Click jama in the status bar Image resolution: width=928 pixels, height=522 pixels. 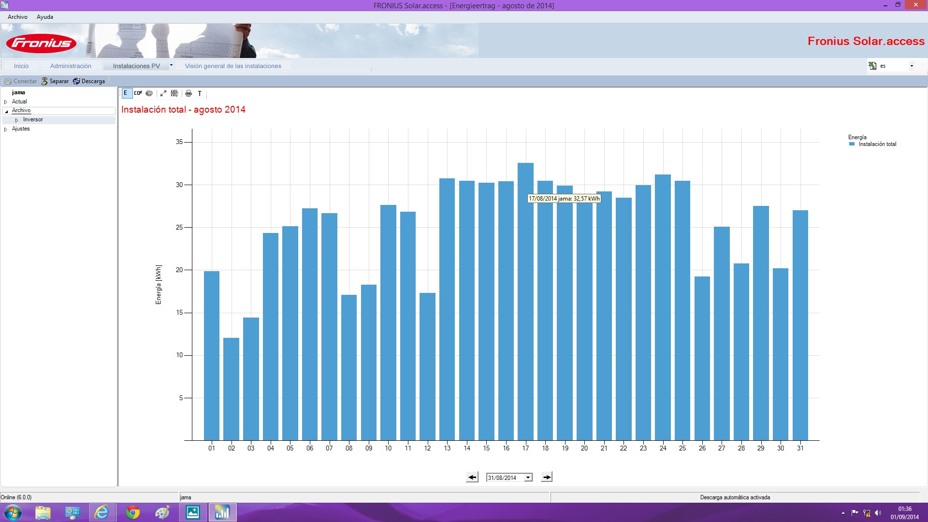point(186,497)
